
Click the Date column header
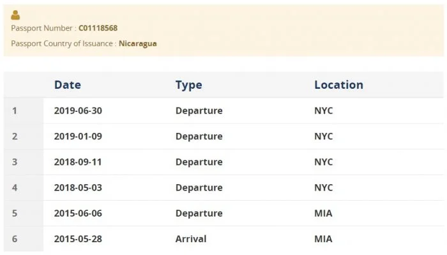(x=68, y=85)
